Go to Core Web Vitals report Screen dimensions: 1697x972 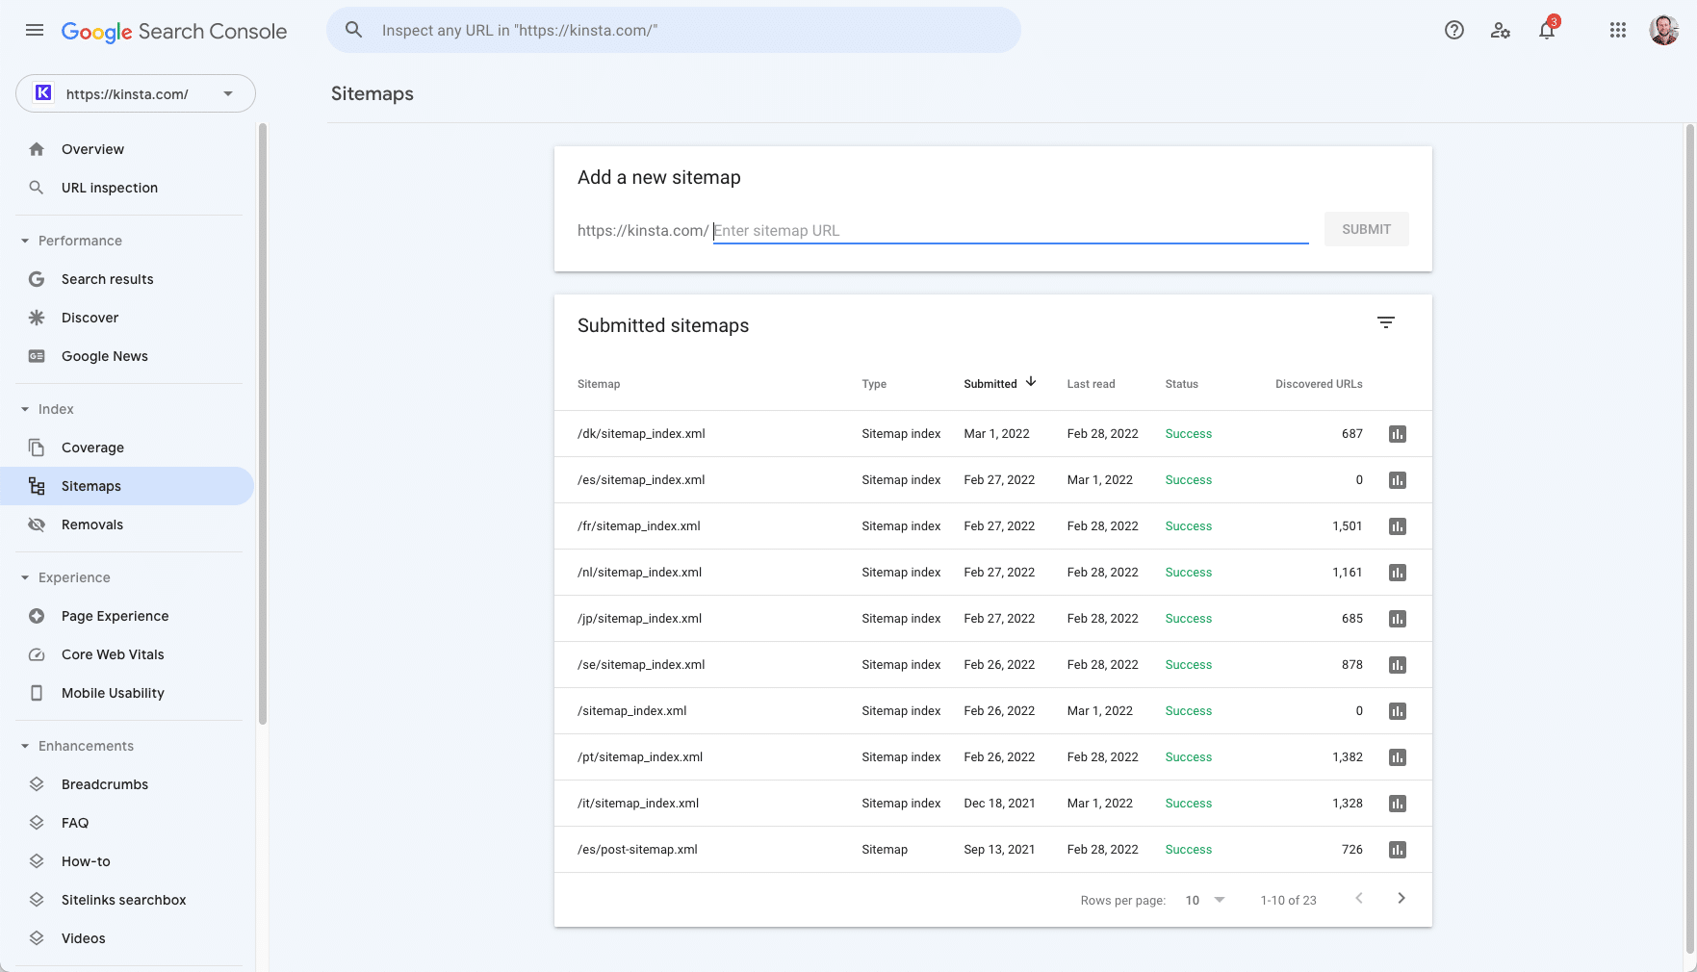113,654
